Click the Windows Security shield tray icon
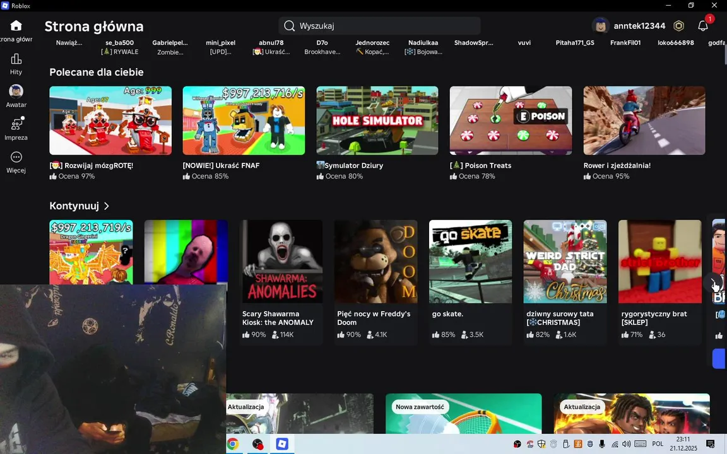 pos(541,444)
